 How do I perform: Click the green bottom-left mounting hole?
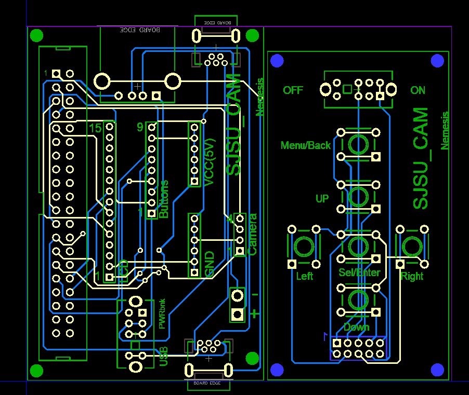click(37, 371)
